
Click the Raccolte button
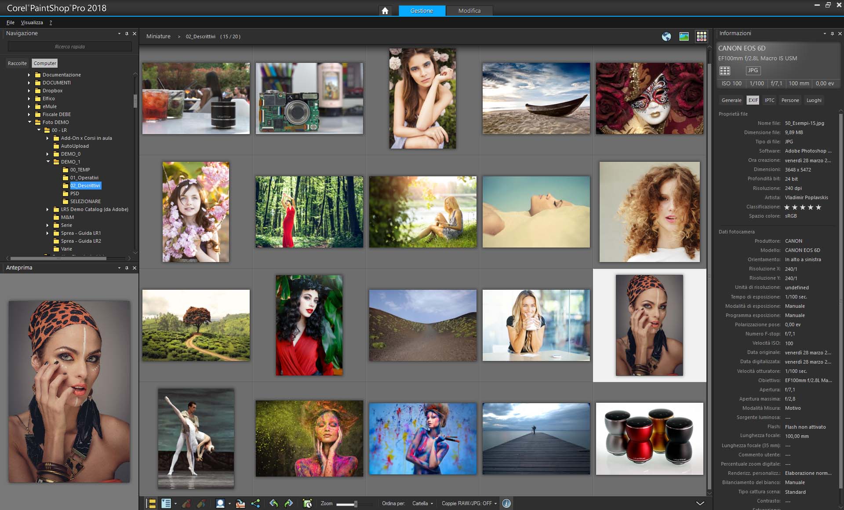coord(17,63)
